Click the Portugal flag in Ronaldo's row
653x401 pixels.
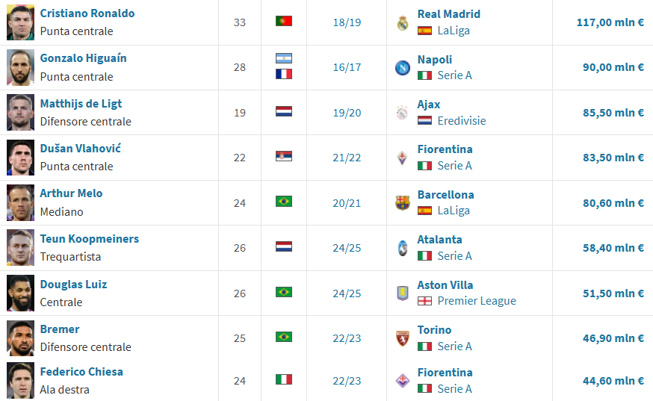pyautogui.click(x=284, y=21)
